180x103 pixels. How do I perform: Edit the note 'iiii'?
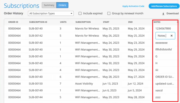pyautogui.click(x=157, y=70)
